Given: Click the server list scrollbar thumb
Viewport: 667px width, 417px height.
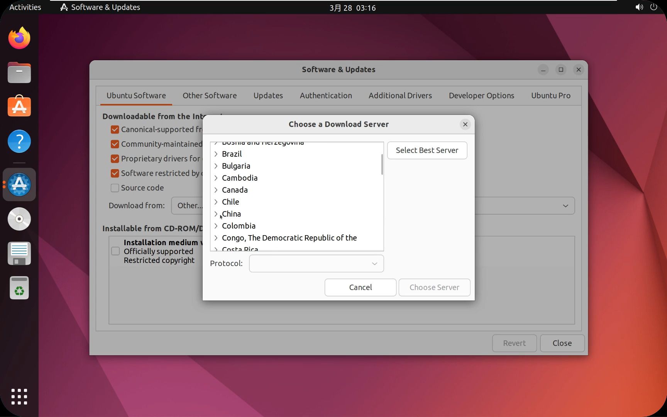Looking at the screenshot, I should pyautogui.click(x=382, y=164).
